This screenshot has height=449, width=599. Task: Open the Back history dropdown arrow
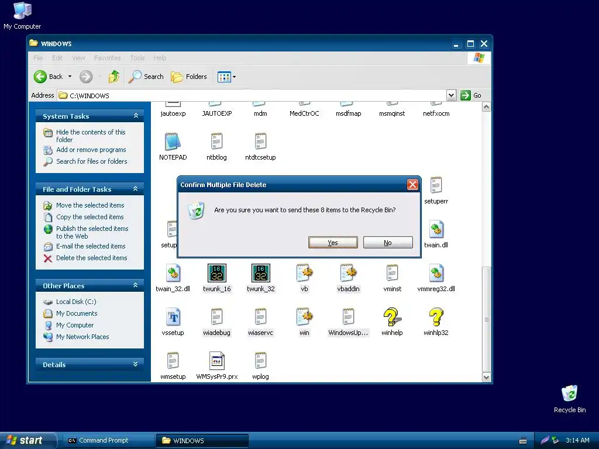click(x=70, y=77)
